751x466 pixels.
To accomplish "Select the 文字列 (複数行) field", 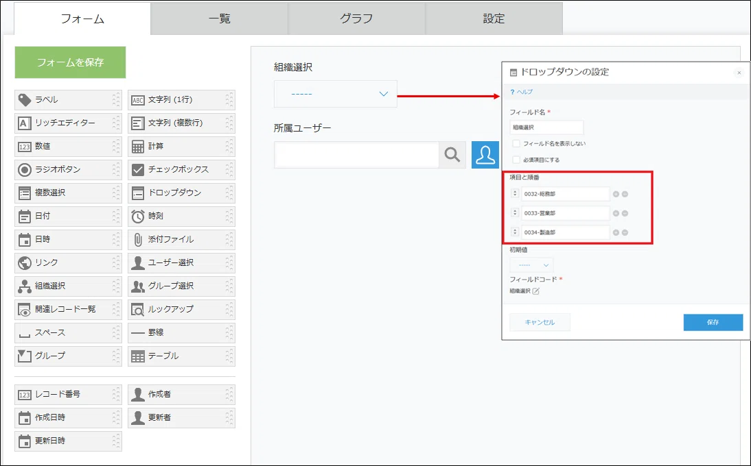I will (181, 123).
